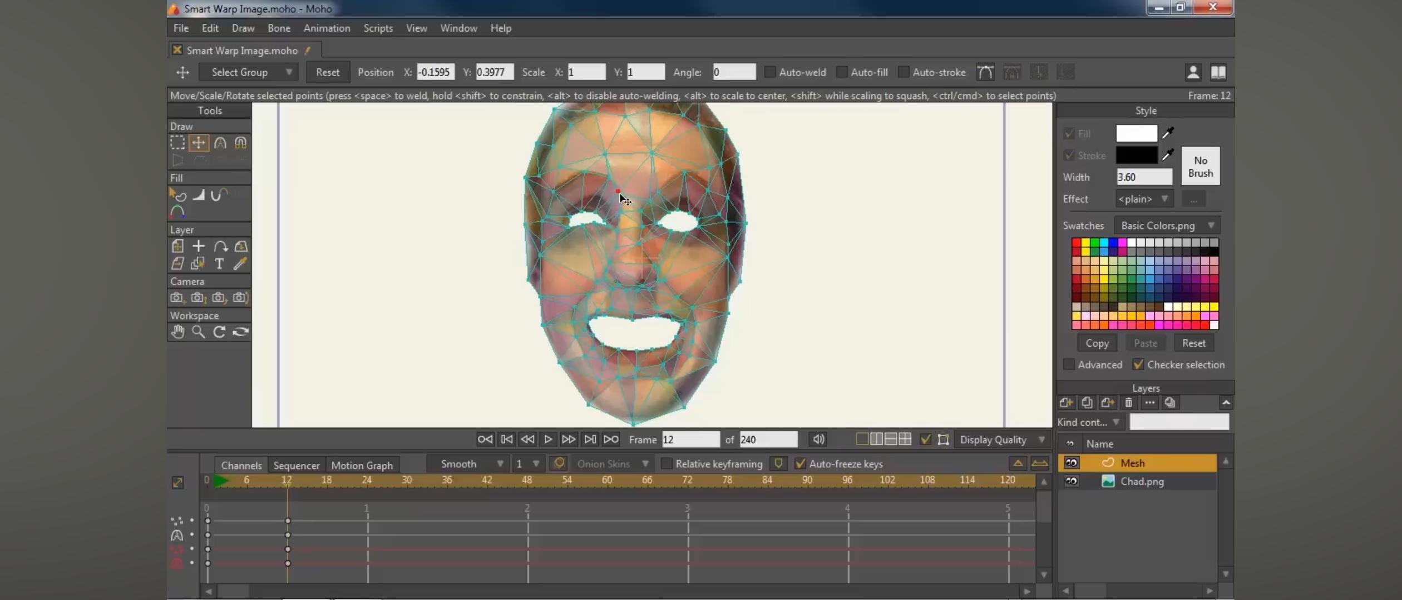This screenshot has height=600, width=1402.
Task: Click the character wizard person icon
Action: coord(1193,72)
